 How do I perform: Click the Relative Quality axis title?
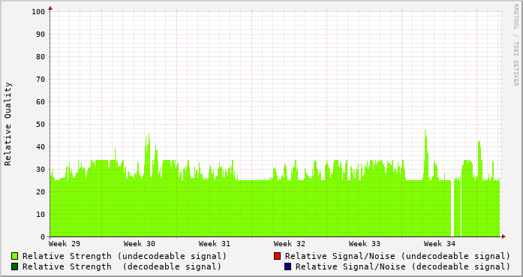pos(8,124)
